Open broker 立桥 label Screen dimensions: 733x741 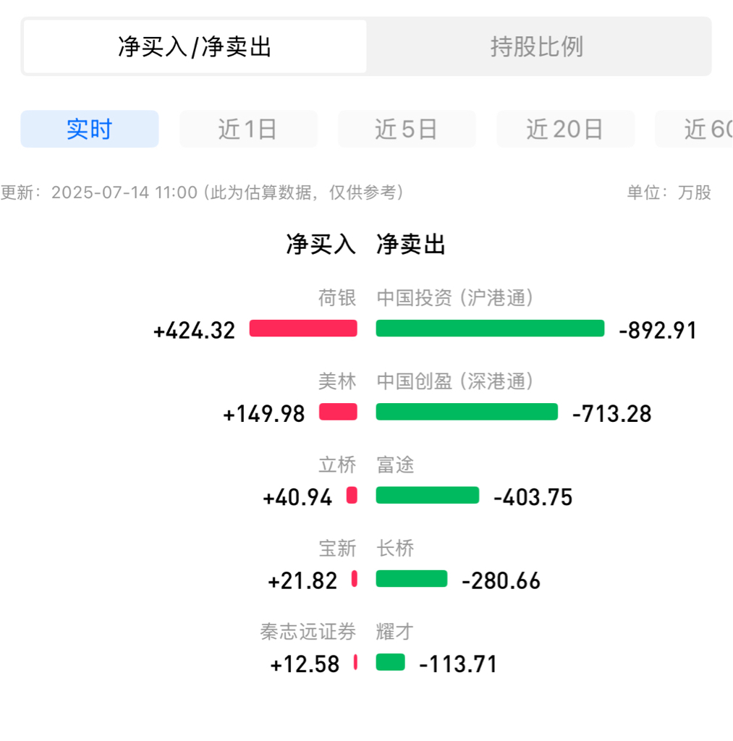[337, 465]
